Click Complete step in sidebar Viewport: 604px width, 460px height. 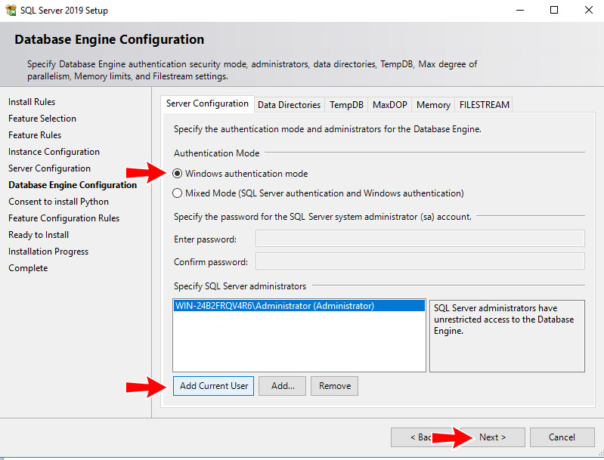coord(28,268)
